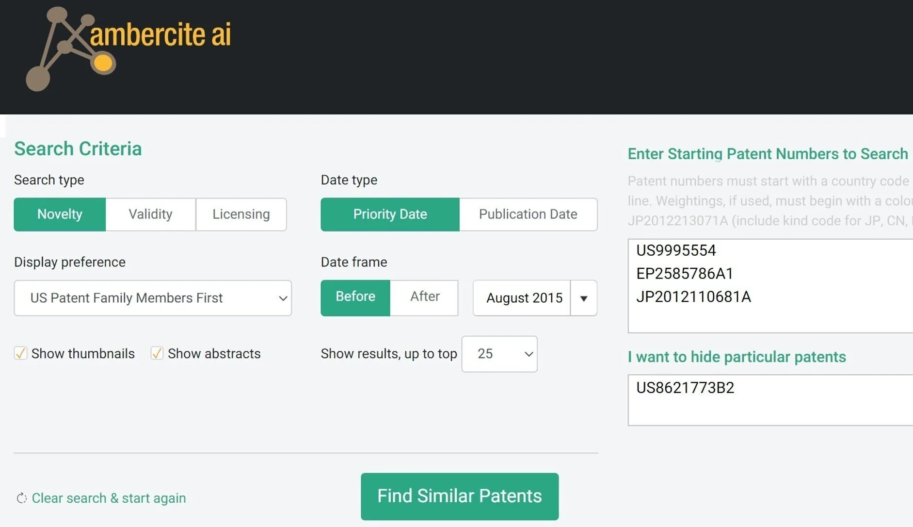This screenshot has height=527, width=913.
Task: Expand the Display preference dropdown
Action: [153, 298]
